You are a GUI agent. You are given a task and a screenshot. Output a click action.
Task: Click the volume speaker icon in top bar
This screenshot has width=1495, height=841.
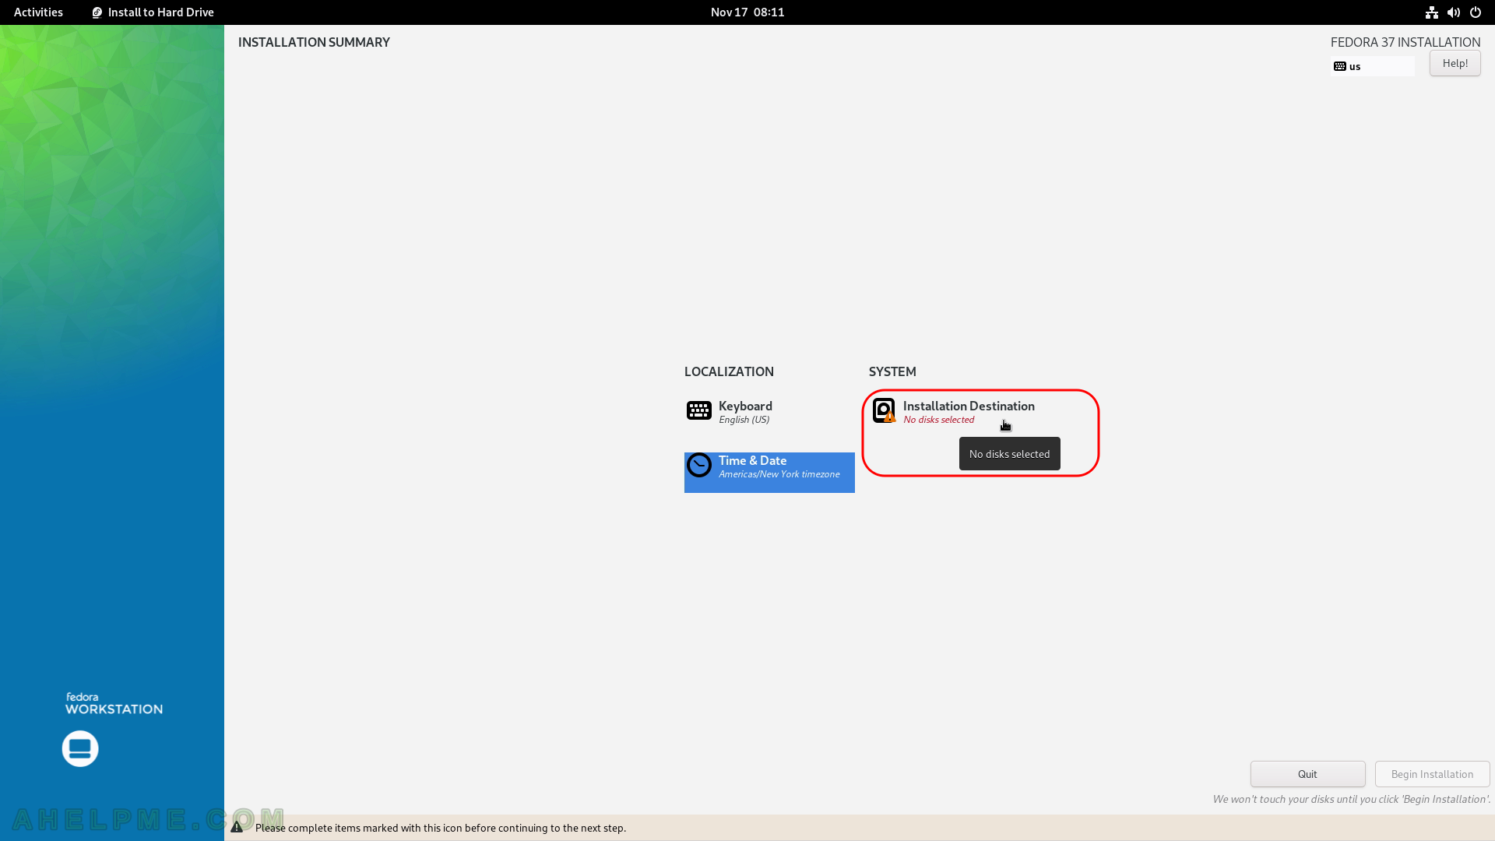tap(1453, 12)
